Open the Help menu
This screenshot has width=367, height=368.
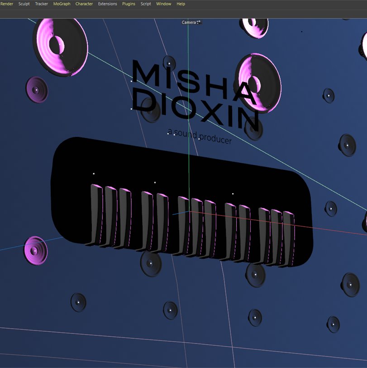(181, 4)
